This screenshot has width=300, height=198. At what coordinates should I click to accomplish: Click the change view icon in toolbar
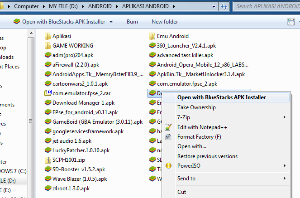click(291, 22)
